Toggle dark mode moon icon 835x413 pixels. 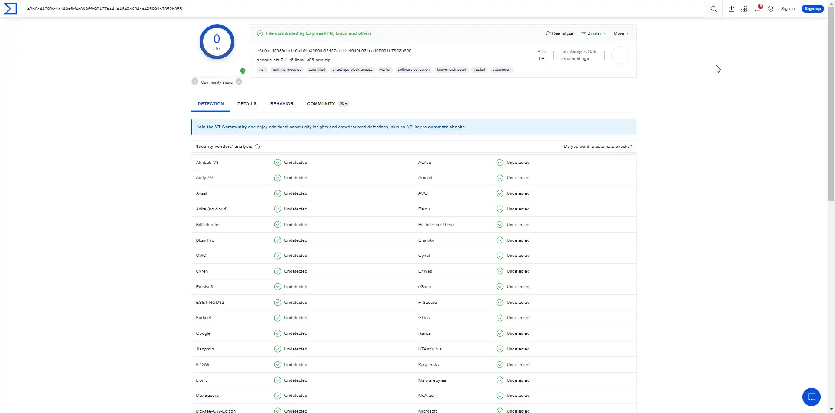771,9
